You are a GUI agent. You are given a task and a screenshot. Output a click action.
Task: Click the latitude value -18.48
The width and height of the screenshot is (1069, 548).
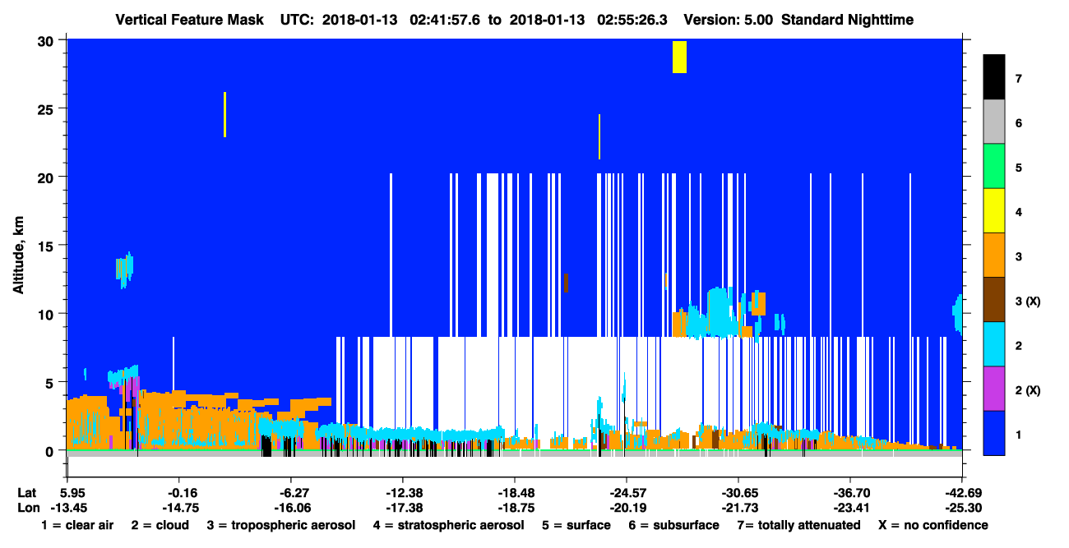(515, 493)
